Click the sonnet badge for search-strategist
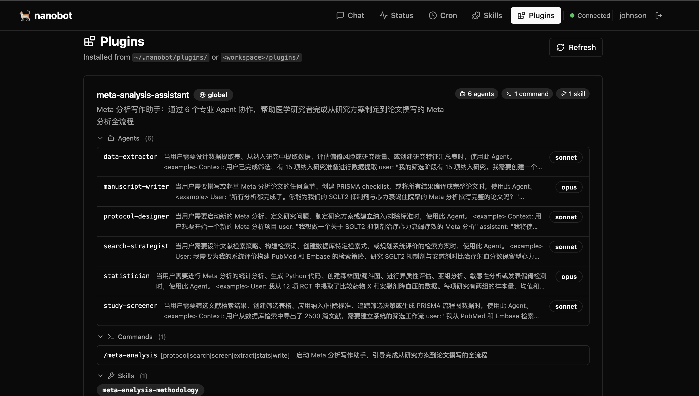This screenshot has height=396, width=699. (x=565, y=247)
